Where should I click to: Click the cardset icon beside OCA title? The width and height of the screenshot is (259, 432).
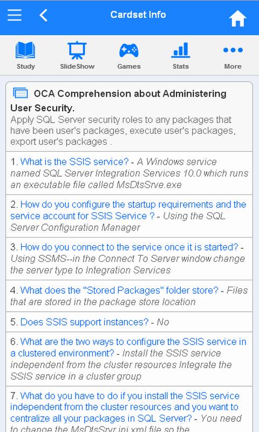(21, 93)
